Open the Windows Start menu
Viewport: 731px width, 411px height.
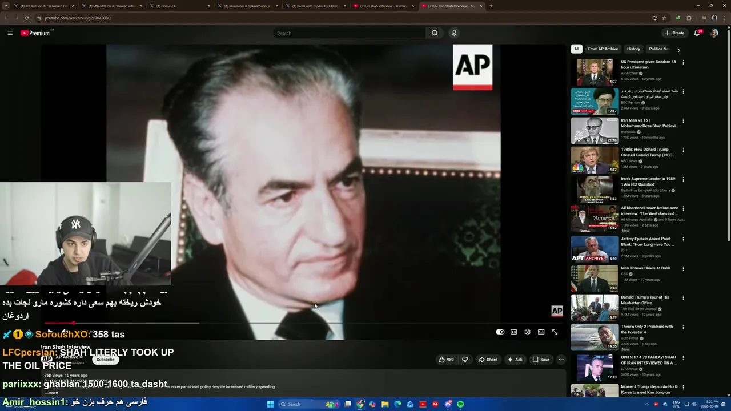pos(270,404)
